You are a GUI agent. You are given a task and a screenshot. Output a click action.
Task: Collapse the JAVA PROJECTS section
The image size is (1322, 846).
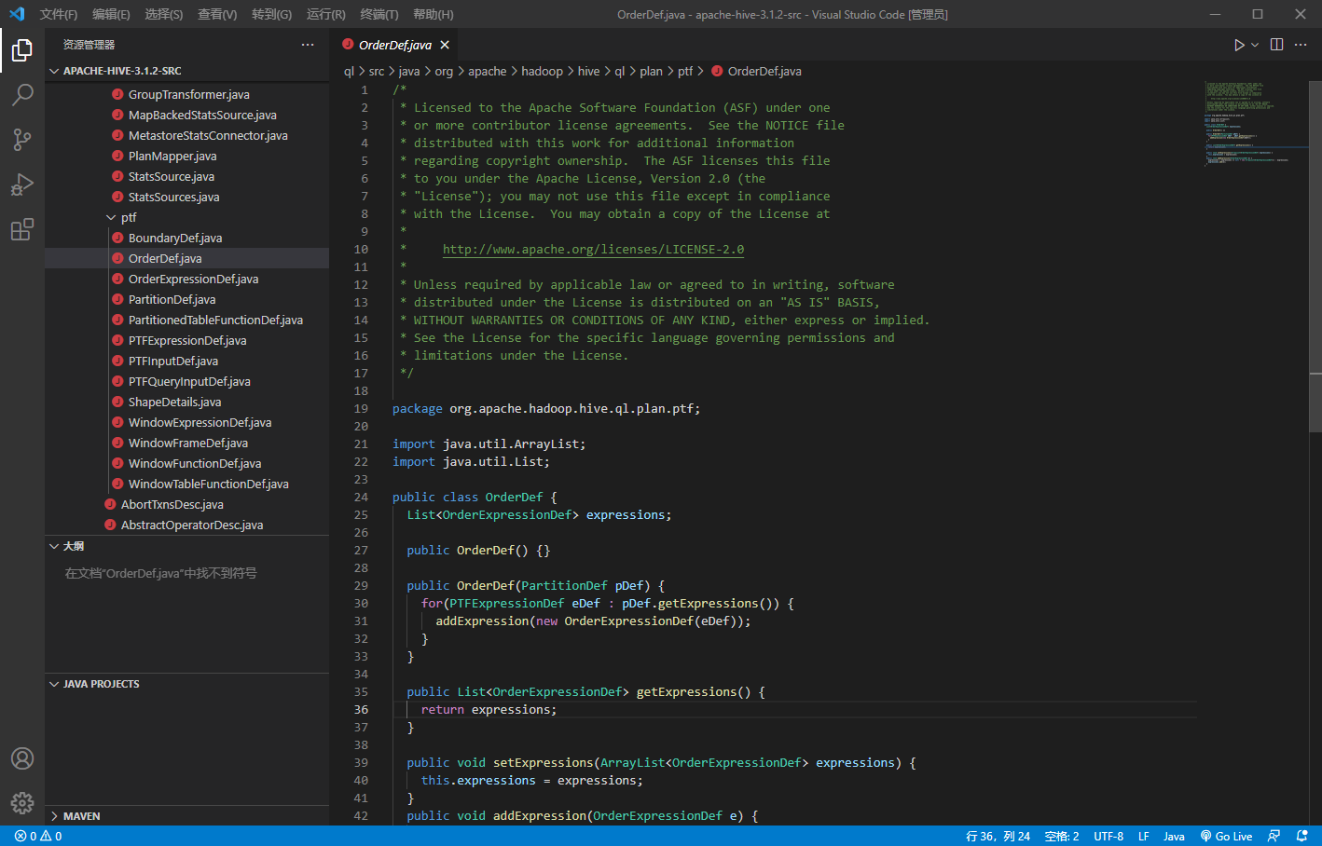point(186,684)
